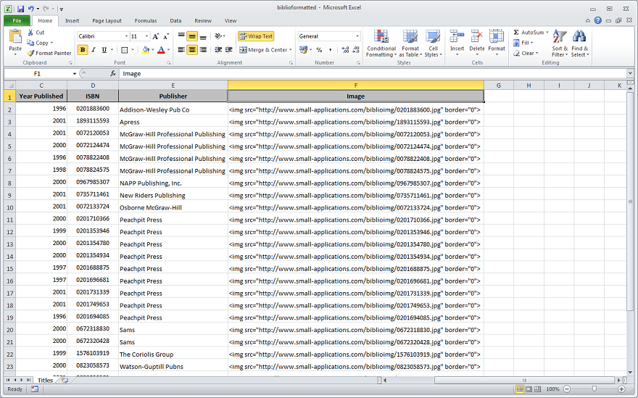
Task: Open Conditional Formatting
Action: tap(381, 43)
